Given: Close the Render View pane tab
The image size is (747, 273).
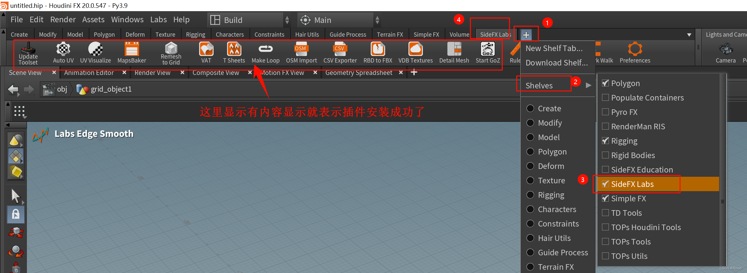Looking at the screenshot, I should 182,72.
